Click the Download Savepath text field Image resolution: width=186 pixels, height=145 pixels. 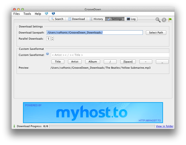pos(95,32)
